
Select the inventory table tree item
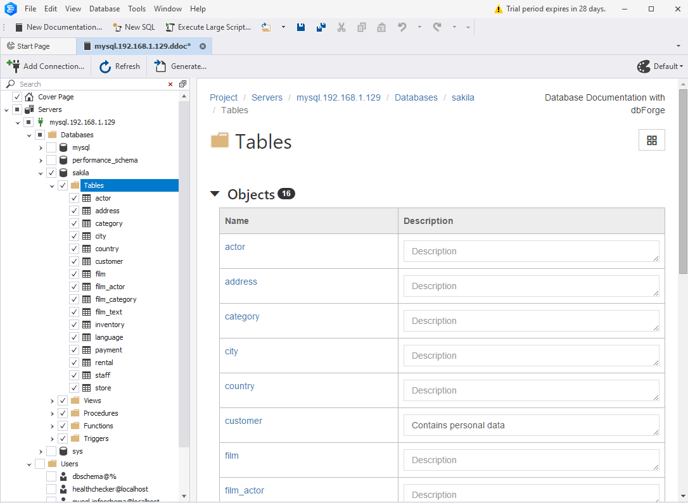110,325
